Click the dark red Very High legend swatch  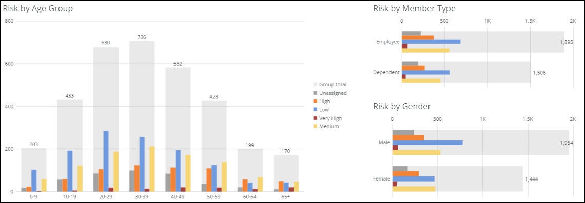coord(315,118)
